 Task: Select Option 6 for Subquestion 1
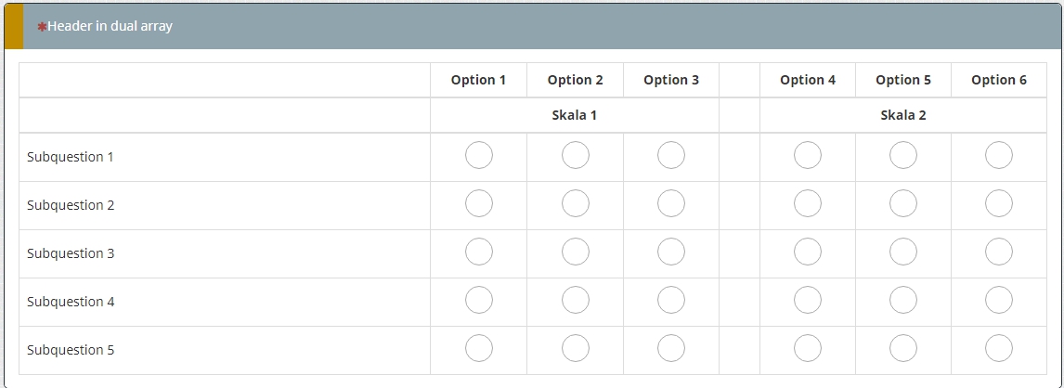point(999,156)
